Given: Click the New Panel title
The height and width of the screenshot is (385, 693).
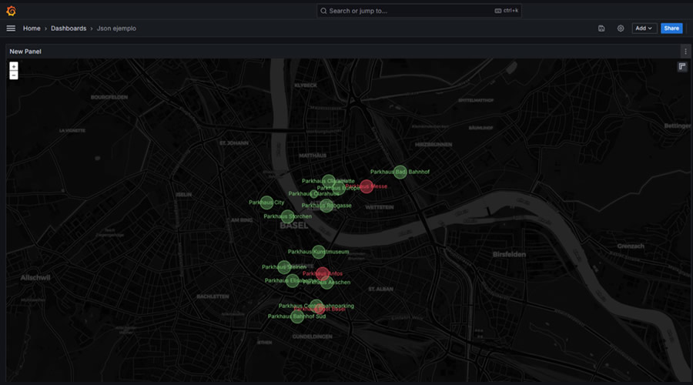Looking at the screenshot, I should [x=25, y=52].
